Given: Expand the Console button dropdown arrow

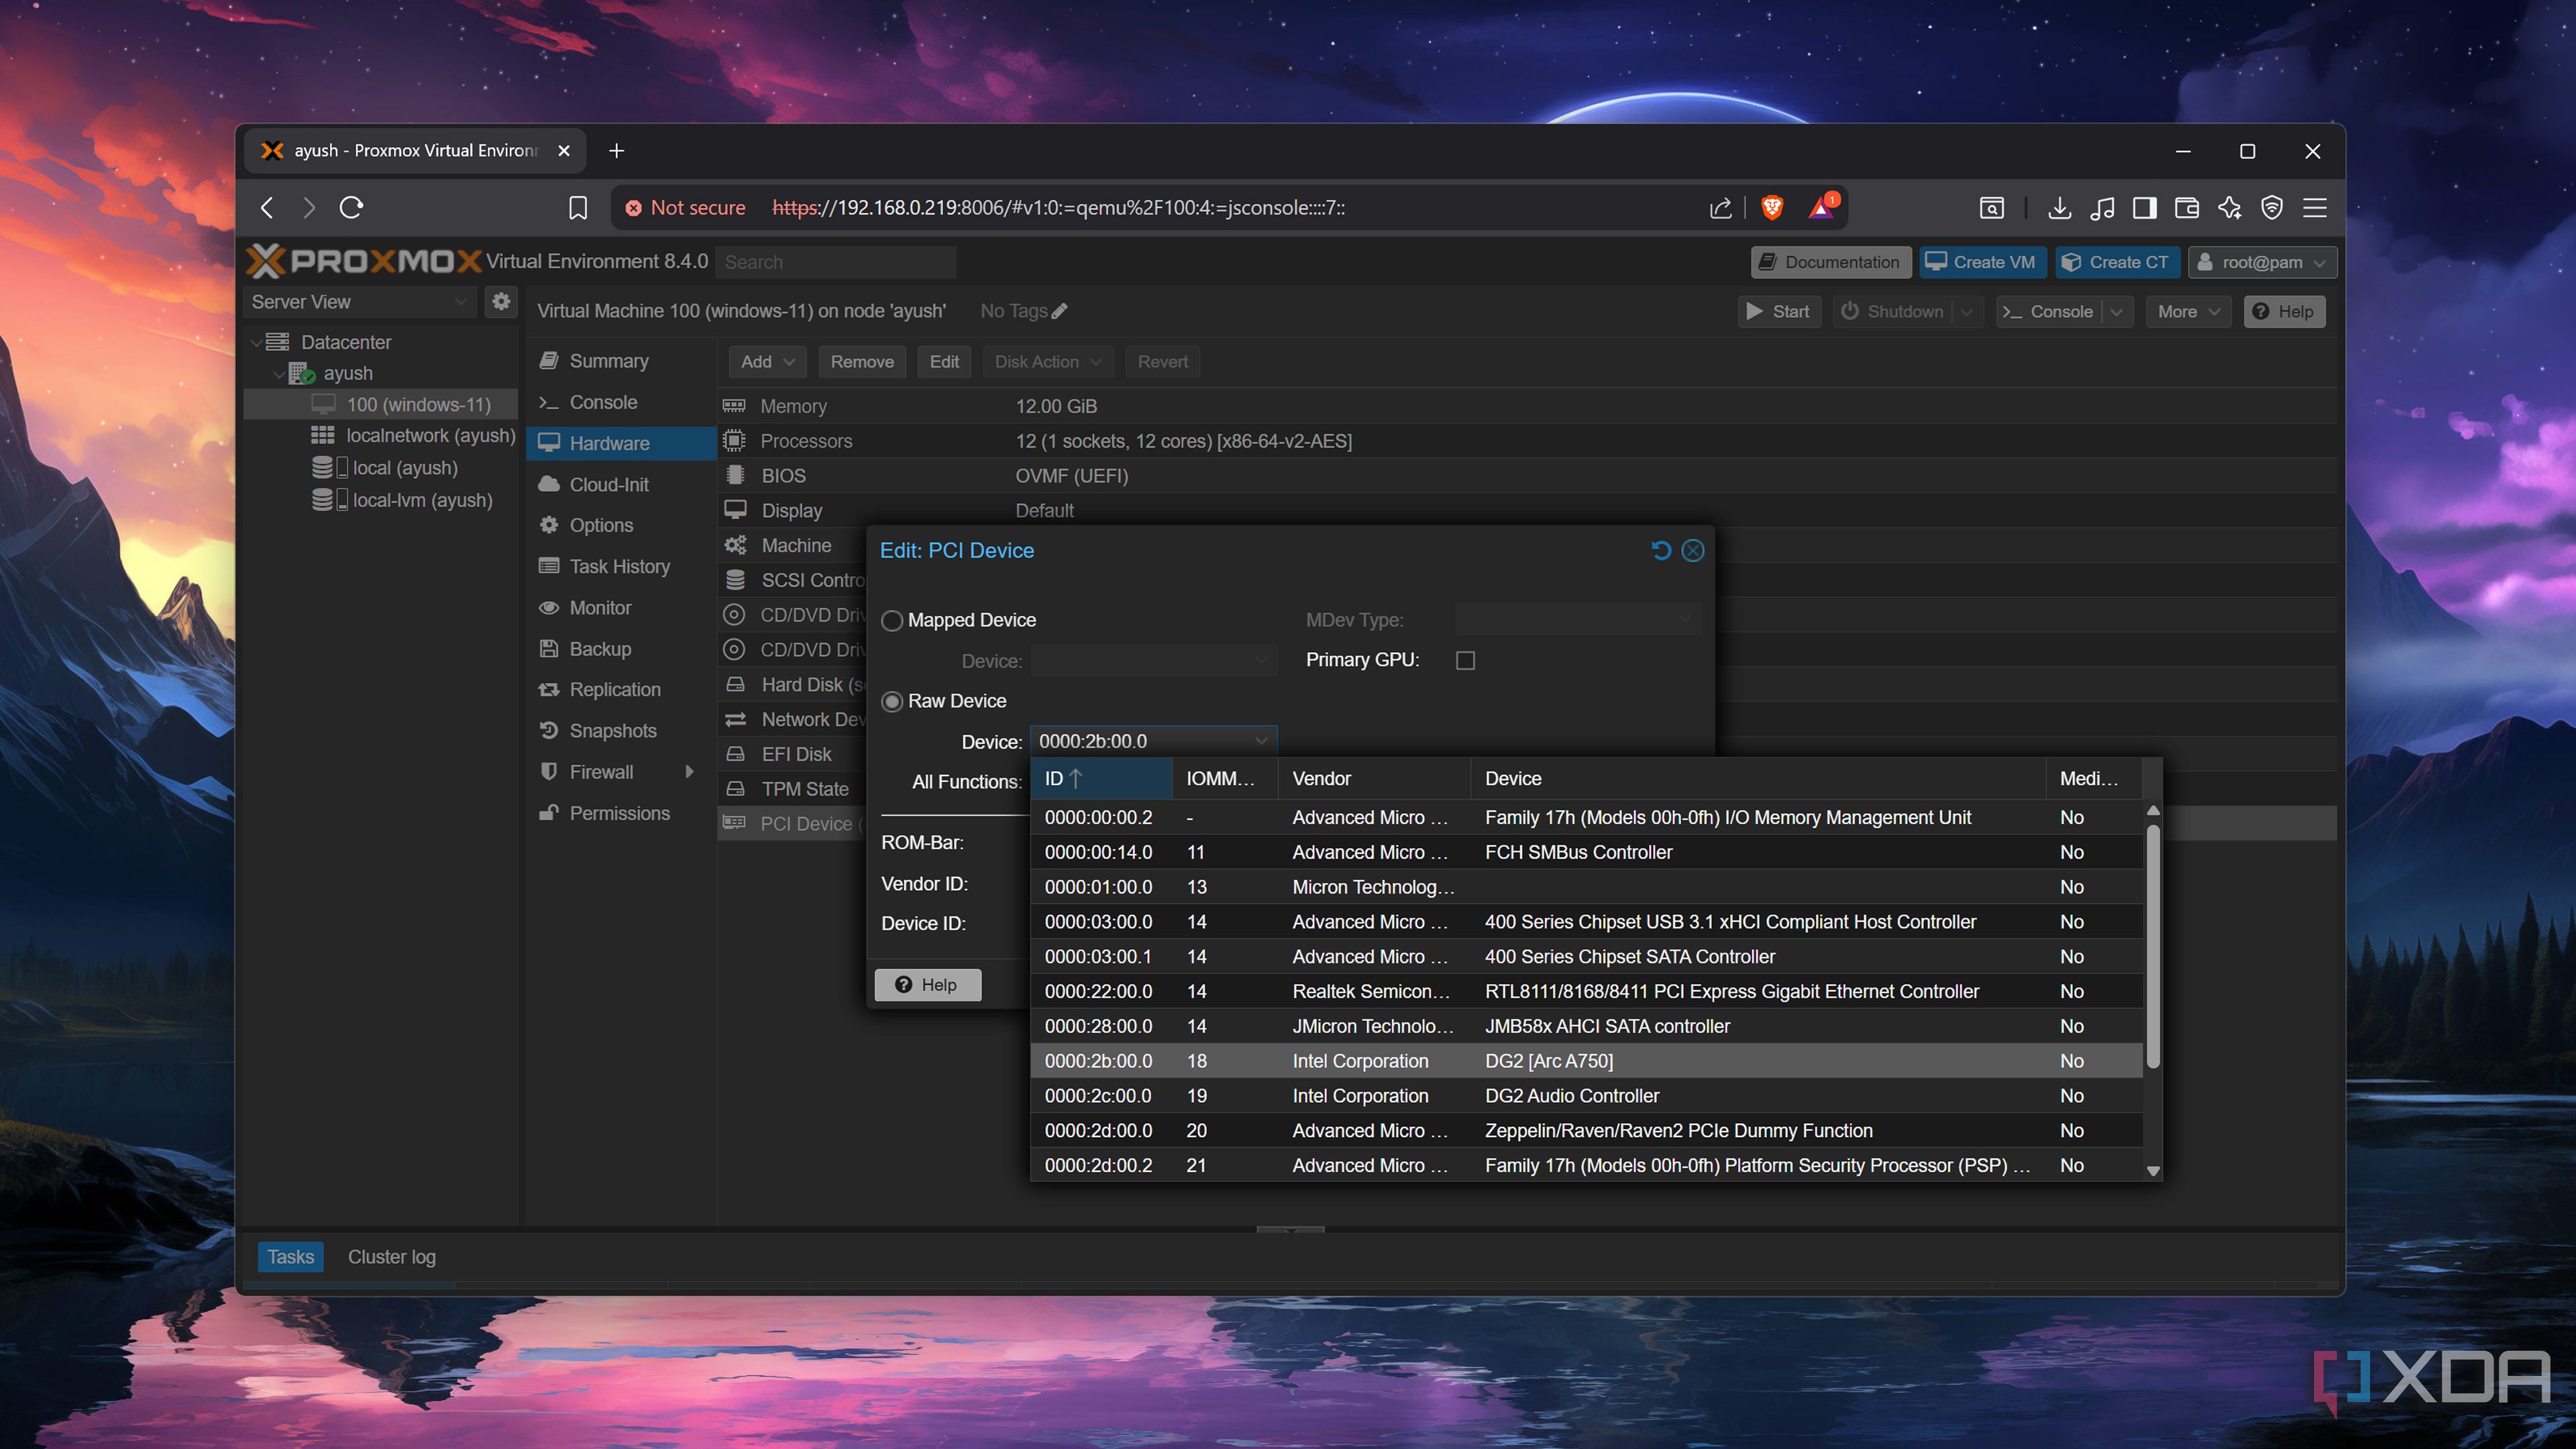Looking at the screenshot, I should click(x=2117, y=312).
